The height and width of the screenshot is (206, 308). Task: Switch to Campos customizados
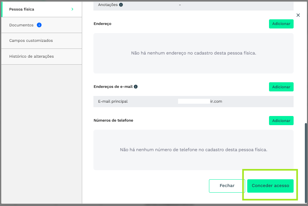[x=31, y=40]
